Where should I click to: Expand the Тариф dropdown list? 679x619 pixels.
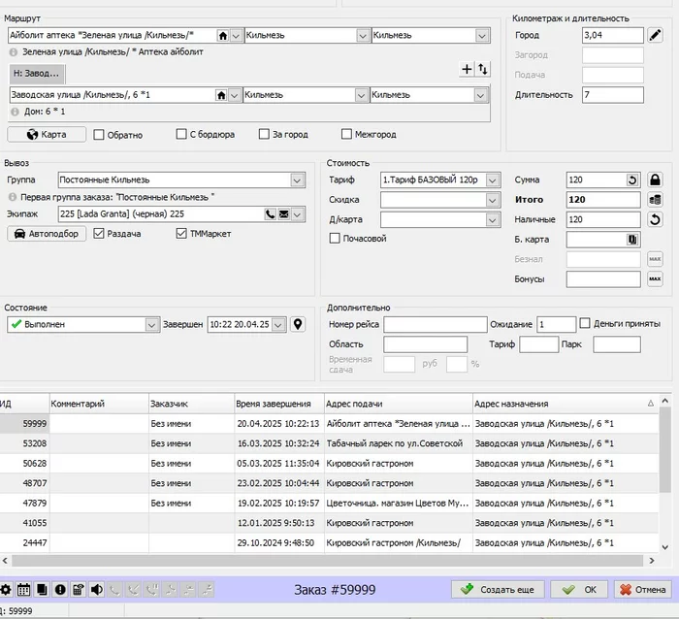pos(493,180)
